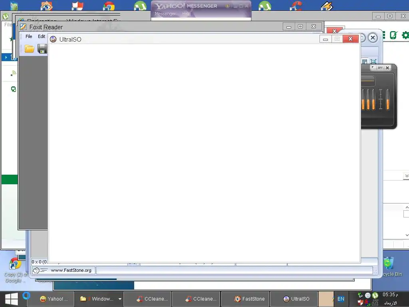Click the FastStone eye desktop icon at the top
The width and height of the screenshot is (409, 307).
46,6
